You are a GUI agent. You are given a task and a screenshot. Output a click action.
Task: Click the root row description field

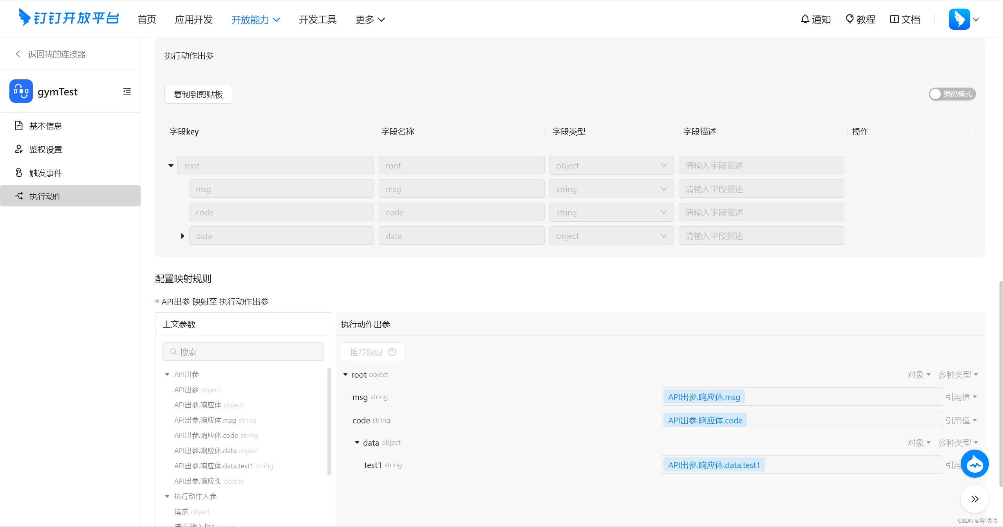pyautogui.click(x=761, y=165)
